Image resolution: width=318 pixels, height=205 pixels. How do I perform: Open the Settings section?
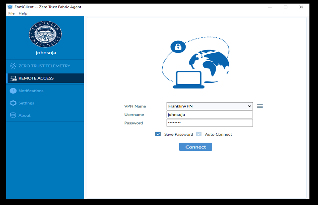point(45,103)
